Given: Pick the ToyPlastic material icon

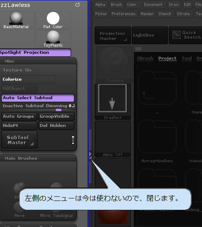Looking at the screenshot, I should click(53, 39).
